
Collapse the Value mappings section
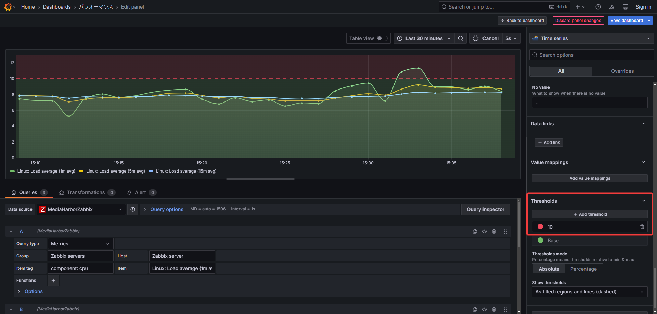[644, 162]
